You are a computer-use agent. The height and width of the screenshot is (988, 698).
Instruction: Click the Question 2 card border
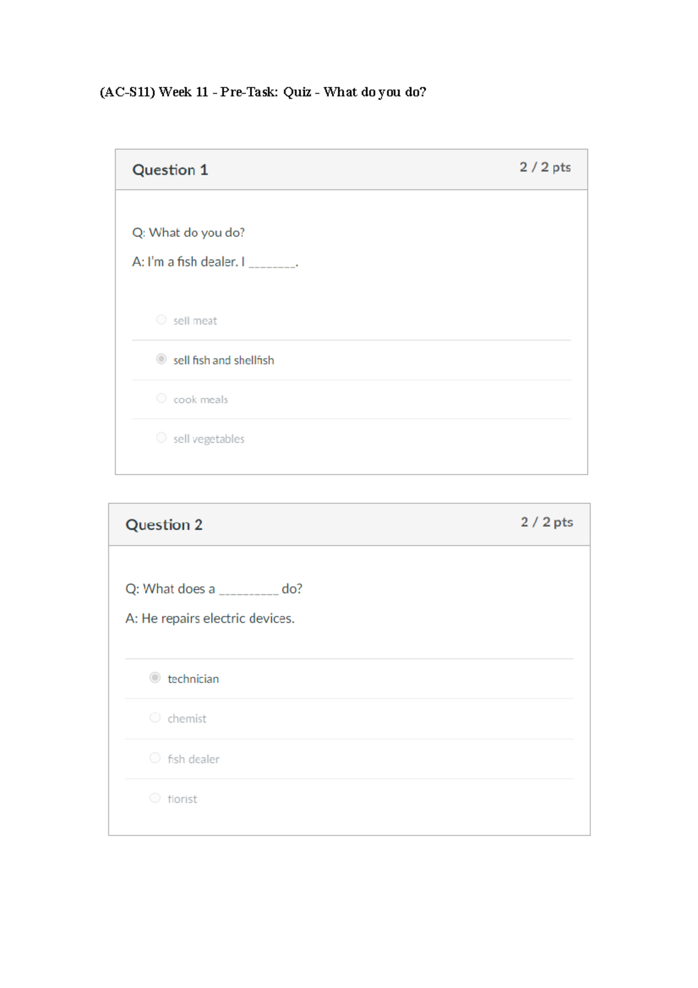[x=110, y=669]
